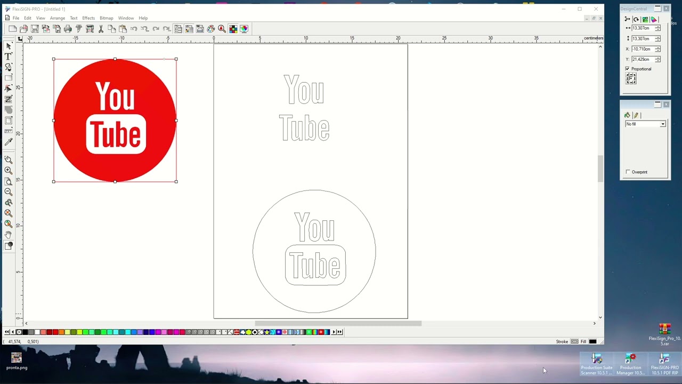Open the File menu

pyautogui.click(x=16, y=18)
